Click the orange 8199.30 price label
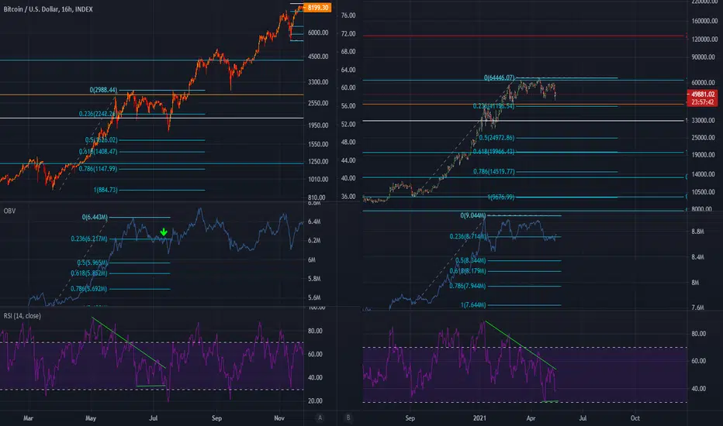Screen dimensions: 723x426 (x=318, y=8)
